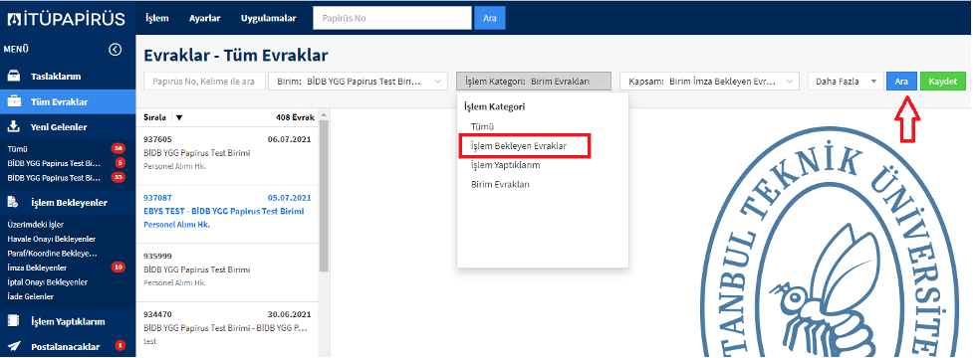Open document 937605 Personel Alımı Hk.
The image size is (973, 358).
click(x=227, y=156)
